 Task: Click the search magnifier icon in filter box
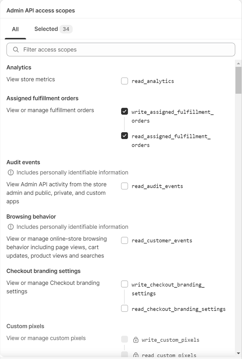16,49
